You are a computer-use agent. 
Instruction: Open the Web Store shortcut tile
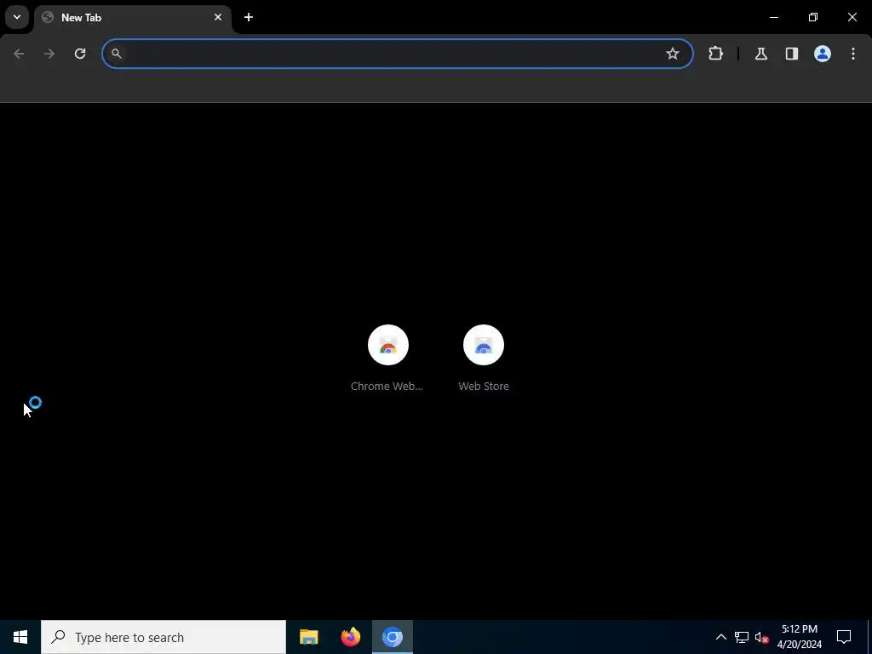tap(484, 359)
